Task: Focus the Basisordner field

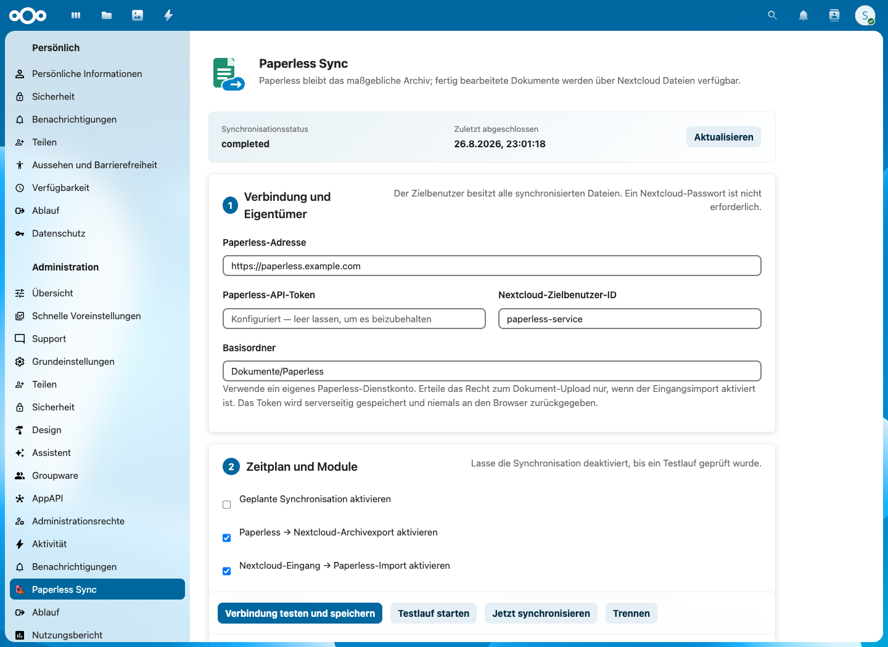Action: pyautogui.click(x=492, y=371)
